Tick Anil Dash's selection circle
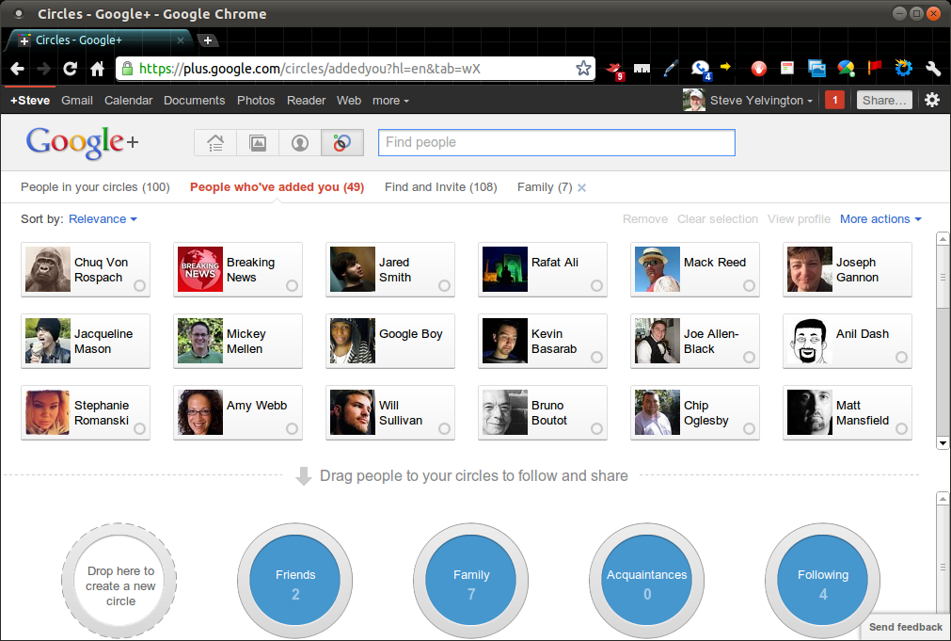The height and width of the screenshot is (641, 951). [901, 358]
